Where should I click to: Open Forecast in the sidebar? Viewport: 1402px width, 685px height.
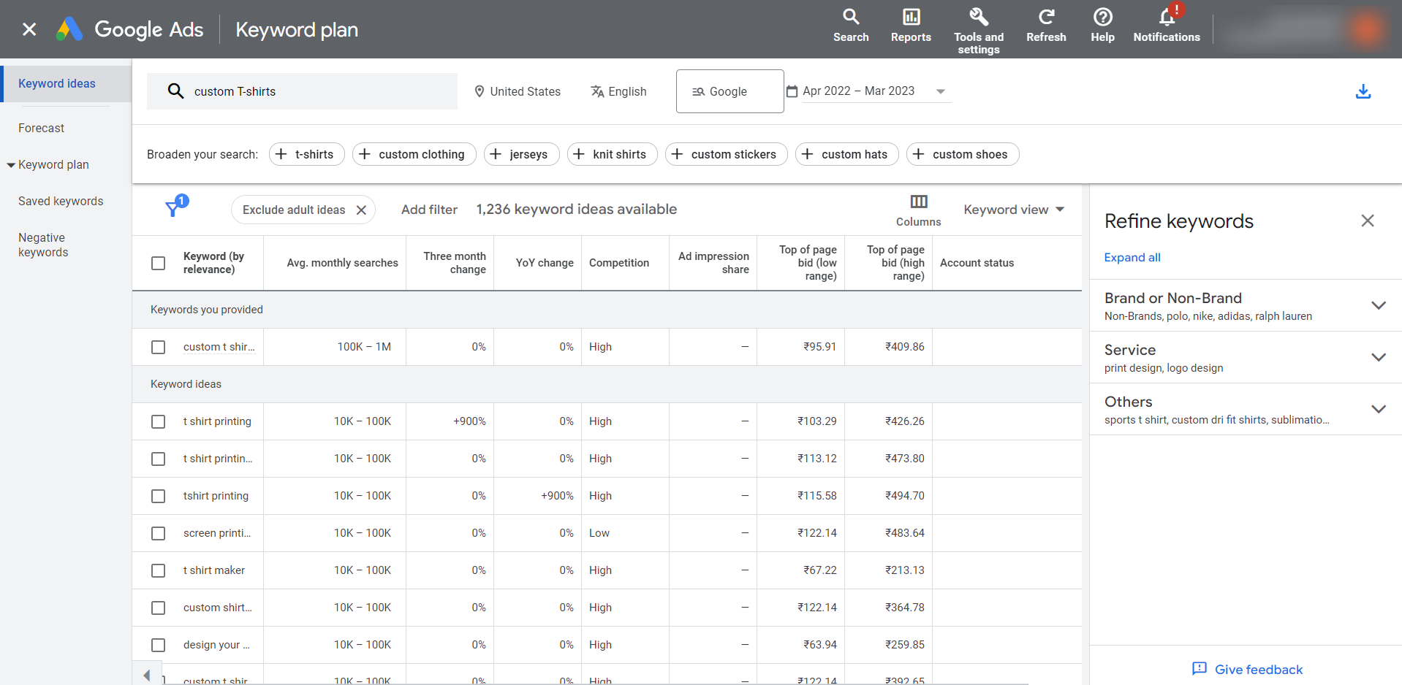point(41,128)
